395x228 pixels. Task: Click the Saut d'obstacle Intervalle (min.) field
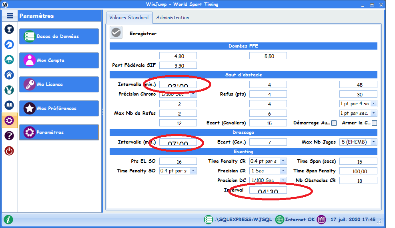tap(178, 84)
